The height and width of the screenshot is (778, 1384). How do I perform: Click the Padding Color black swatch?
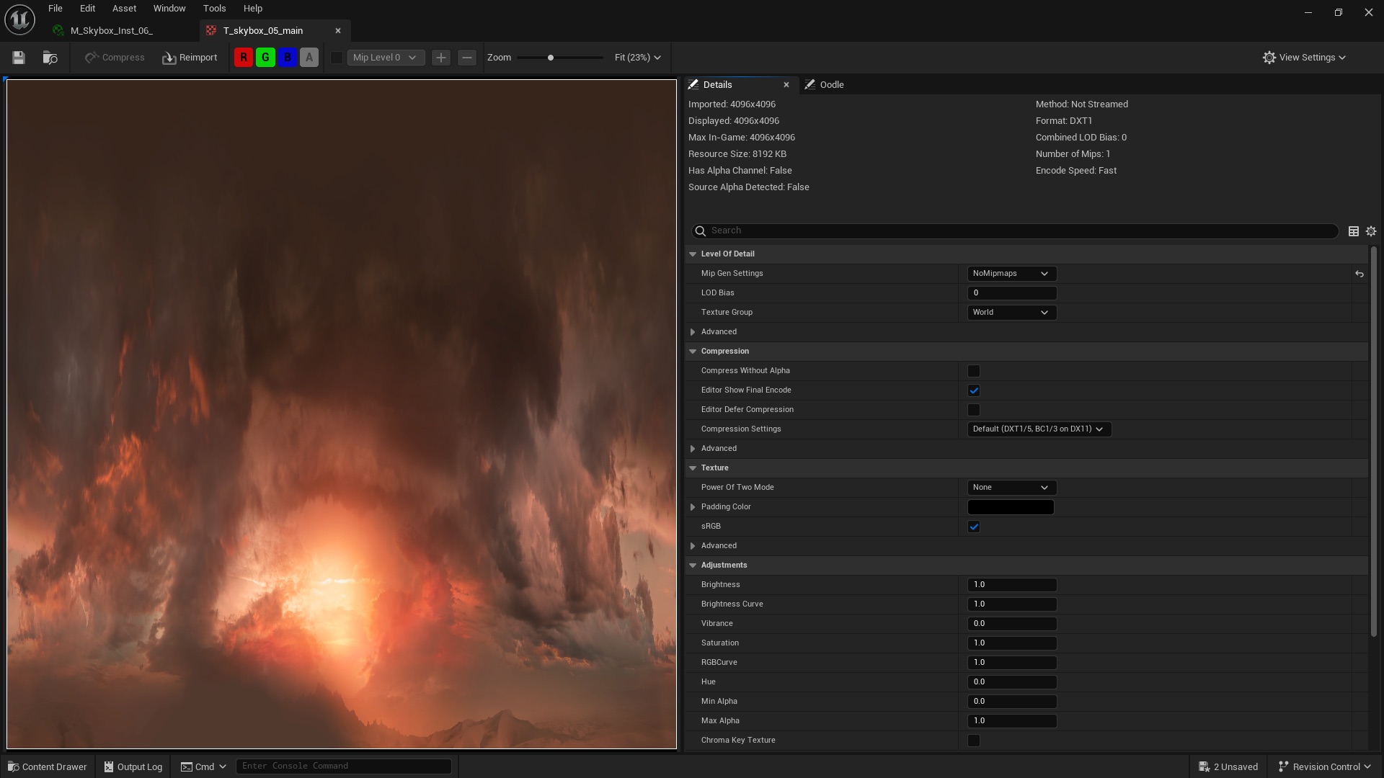pos(1010,507)
